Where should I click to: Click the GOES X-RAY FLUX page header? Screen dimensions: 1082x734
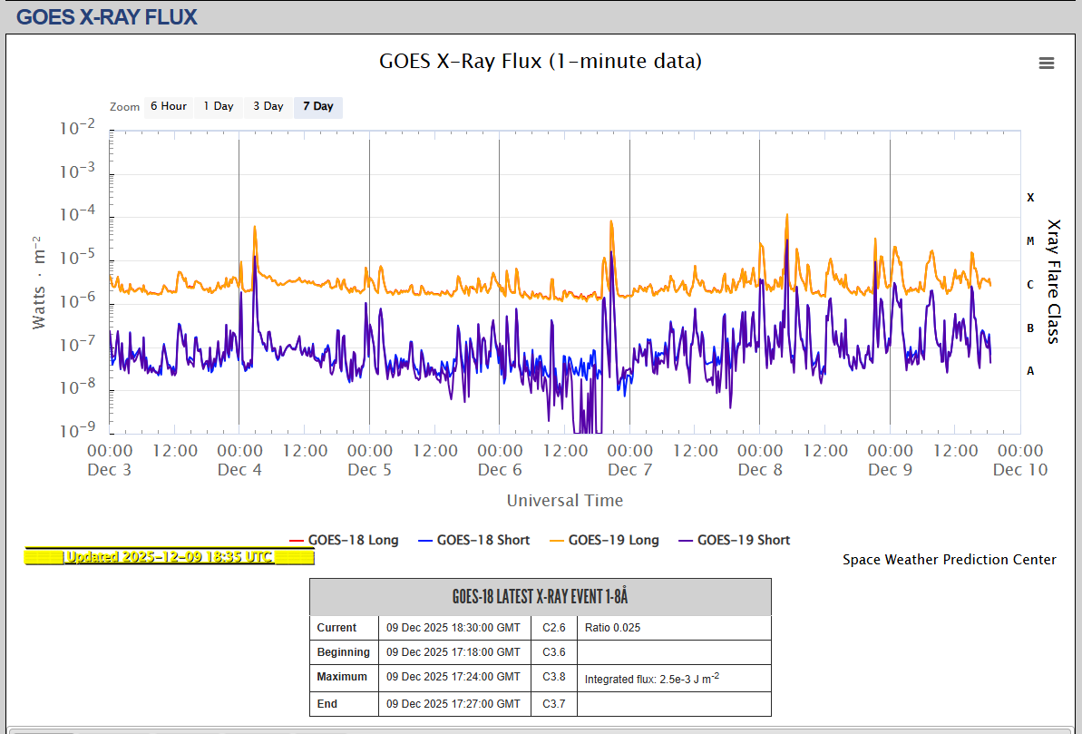pyautogui.click(x=107, y=16)
